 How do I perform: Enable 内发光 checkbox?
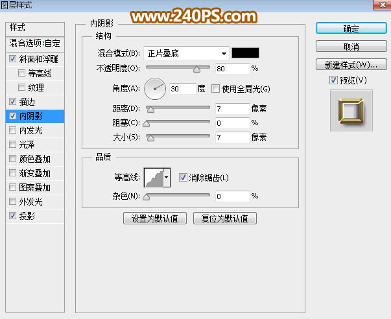[12, 130]
